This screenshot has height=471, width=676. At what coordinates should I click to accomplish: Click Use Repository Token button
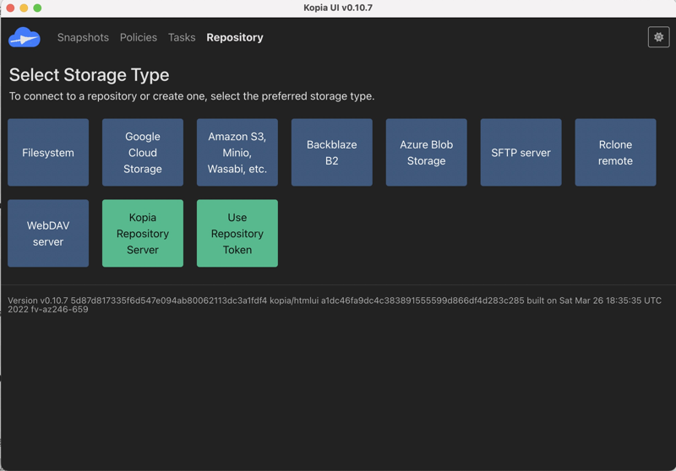coord(237,233)
